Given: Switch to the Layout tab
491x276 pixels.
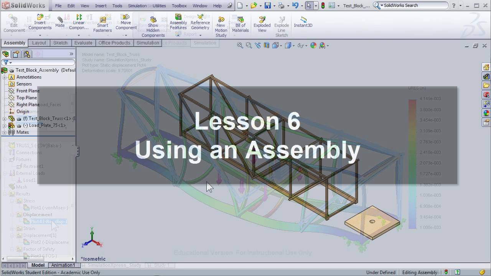Looking at the screenshot, I should [39, 43].
